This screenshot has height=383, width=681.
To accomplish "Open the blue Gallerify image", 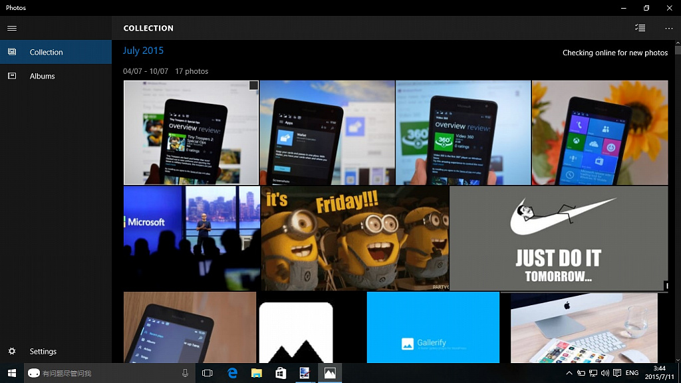I will point(433,327).
